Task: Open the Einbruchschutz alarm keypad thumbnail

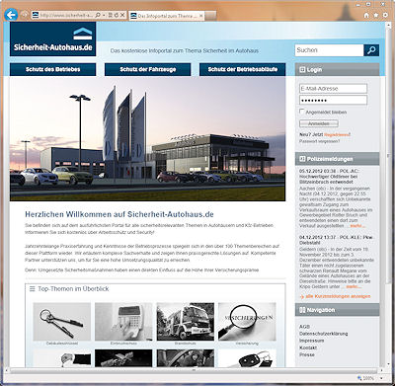Action: tap(123, 322)
